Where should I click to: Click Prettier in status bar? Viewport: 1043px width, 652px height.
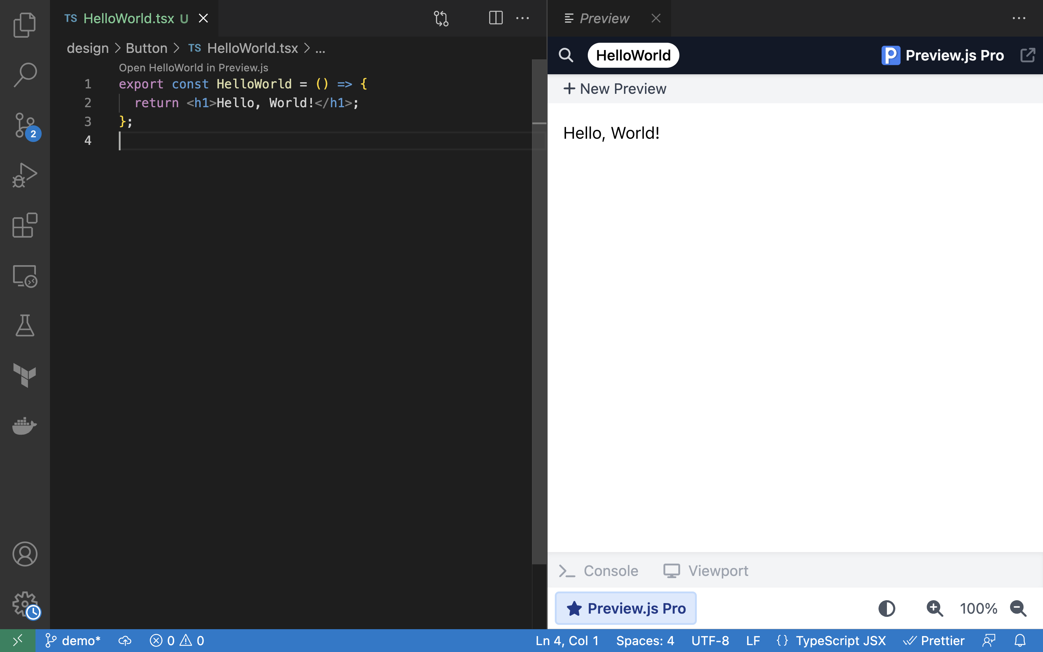[934, 640]
